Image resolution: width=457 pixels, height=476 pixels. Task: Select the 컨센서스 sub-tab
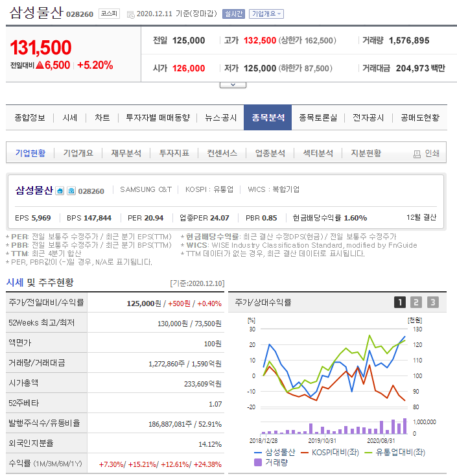[x=222, y=153]
